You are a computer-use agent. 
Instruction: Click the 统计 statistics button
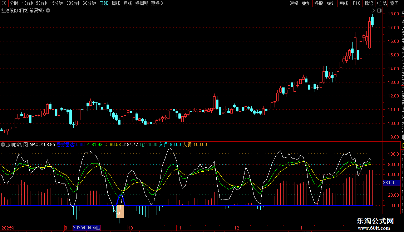tap(331, 4)
